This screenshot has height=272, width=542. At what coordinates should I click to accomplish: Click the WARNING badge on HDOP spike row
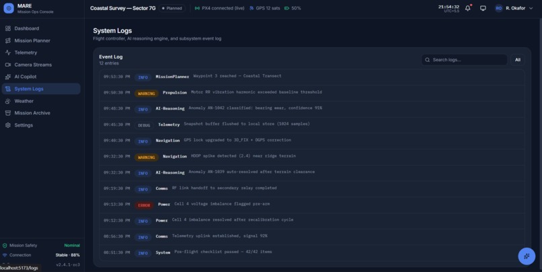[x=147, y=157]
